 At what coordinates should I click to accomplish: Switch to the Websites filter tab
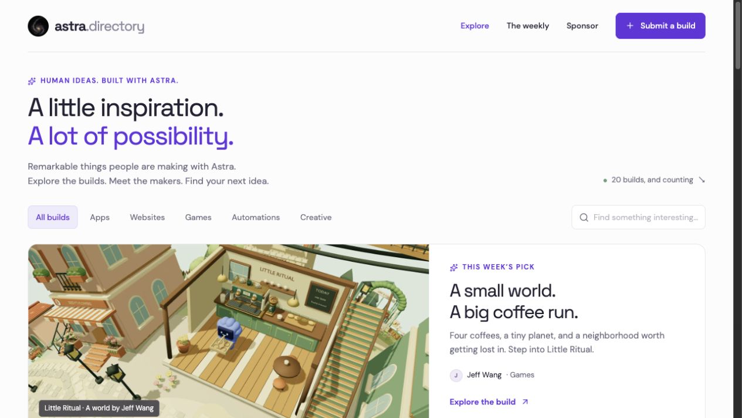[x=147, y=217]
